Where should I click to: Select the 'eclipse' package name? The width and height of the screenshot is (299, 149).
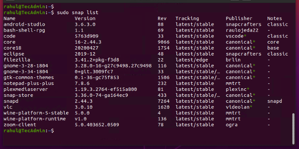(x=14, y=54)
